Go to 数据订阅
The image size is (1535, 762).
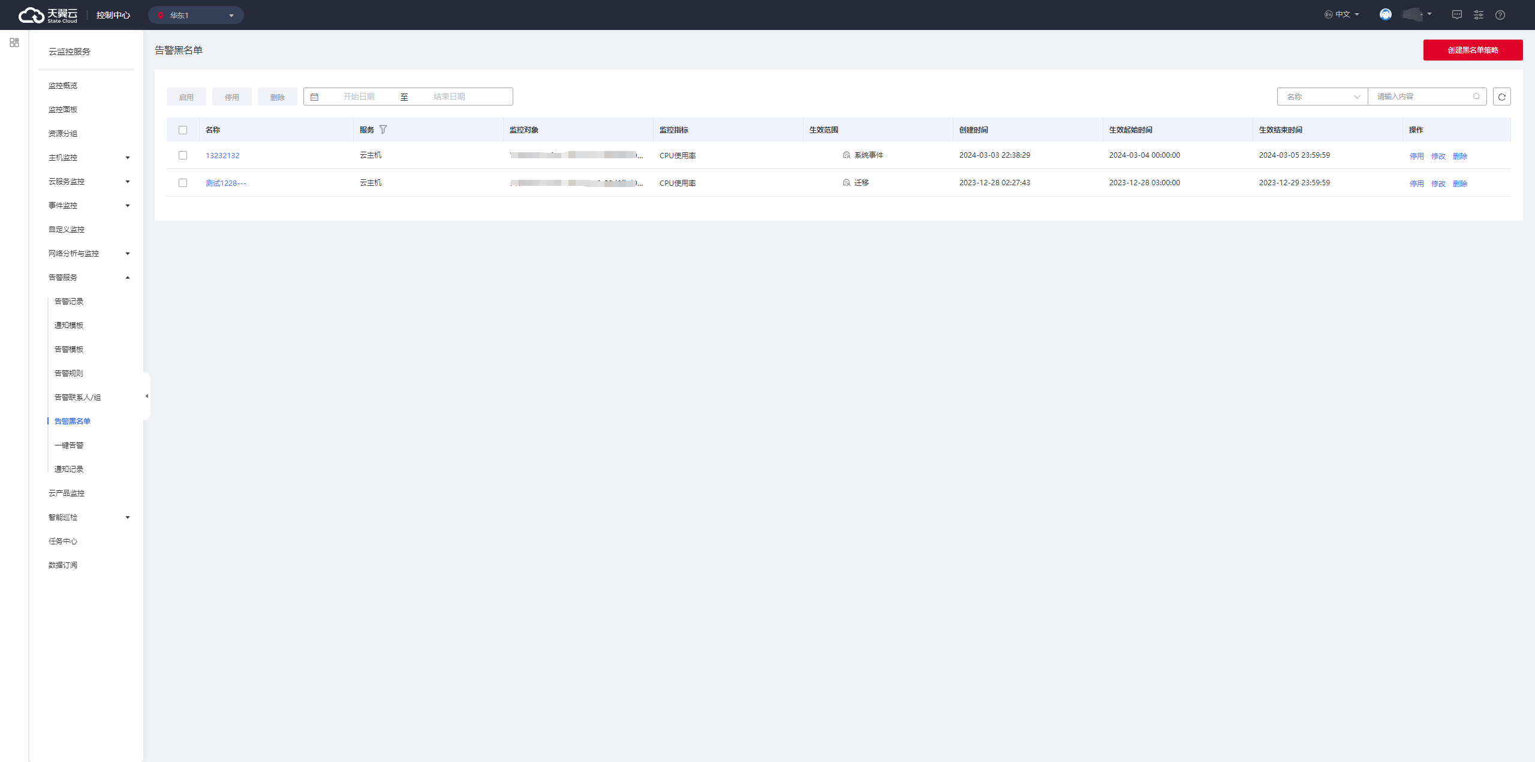pos(63,565)
